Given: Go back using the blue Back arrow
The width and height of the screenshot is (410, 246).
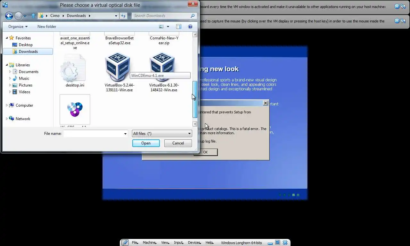Looking at the screenshot, I should point(9,15).
